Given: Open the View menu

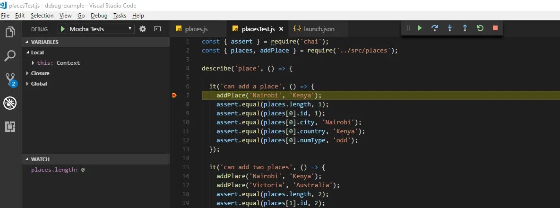Looking at the screenshot, I should point(65,16).
